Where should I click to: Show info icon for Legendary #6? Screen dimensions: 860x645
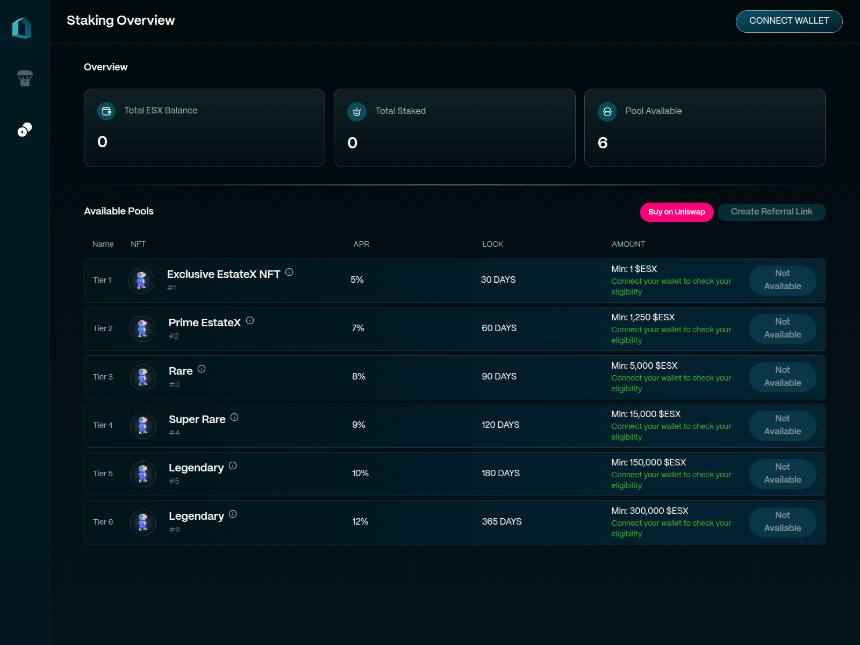click(233, 514)
